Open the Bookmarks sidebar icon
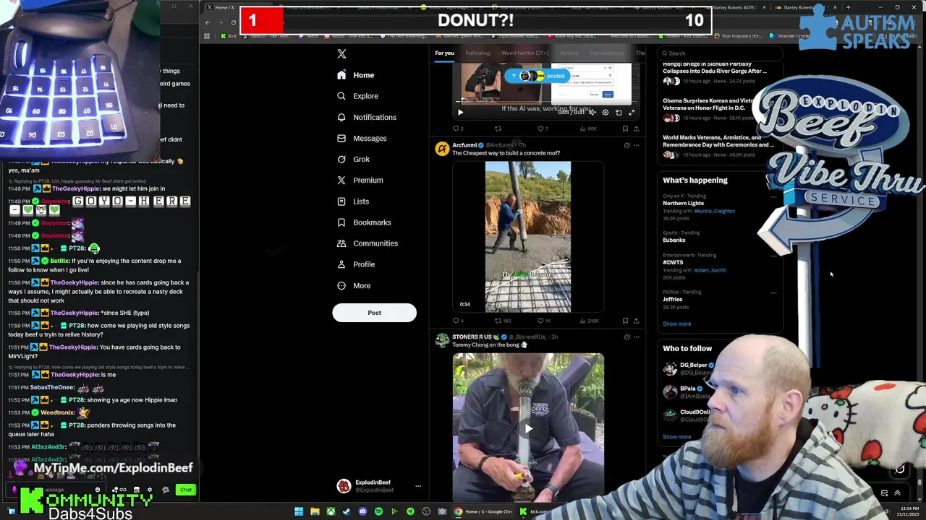The image size is (926, 520). (341, 222)
